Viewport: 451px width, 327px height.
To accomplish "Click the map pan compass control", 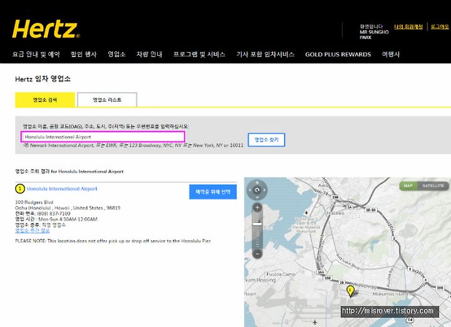I will (x=257, y=190).
